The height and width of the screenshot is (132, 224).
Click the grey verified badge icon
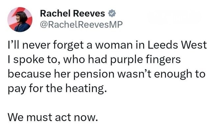(x=112, y=13)
